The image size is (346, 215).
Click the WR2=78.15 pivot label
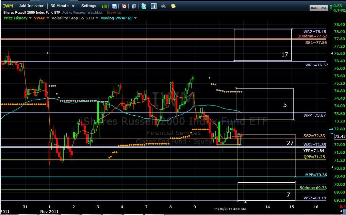[315, 32]
